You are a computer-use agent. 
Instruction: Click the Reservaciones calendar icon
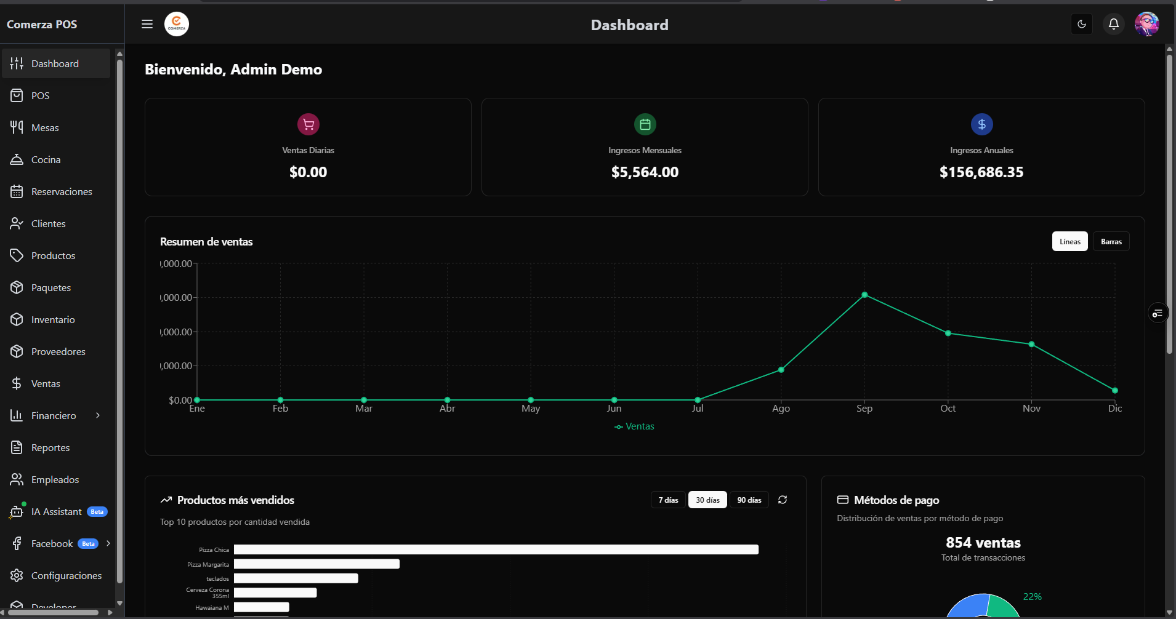point(17,191)
